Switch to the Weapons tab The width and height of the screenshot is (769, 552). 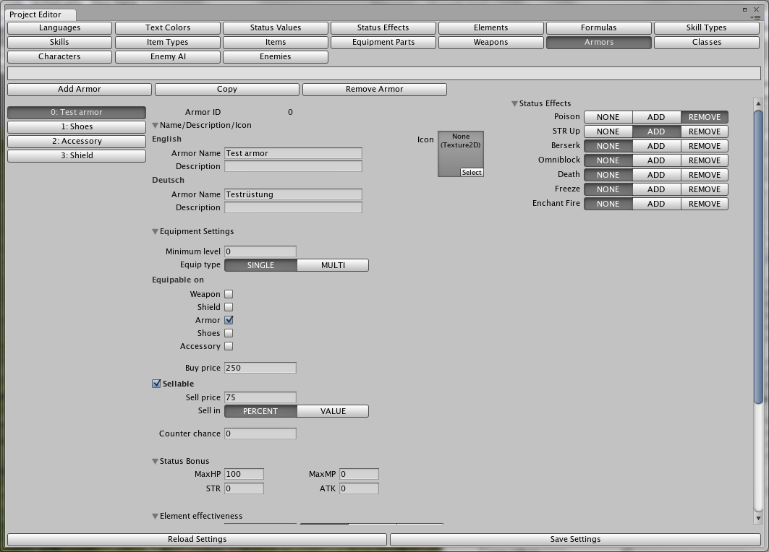(491, 42)
